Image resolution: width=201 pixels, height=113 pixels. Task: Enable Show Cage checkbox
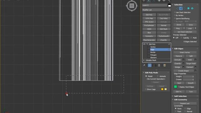click(146, 89)
